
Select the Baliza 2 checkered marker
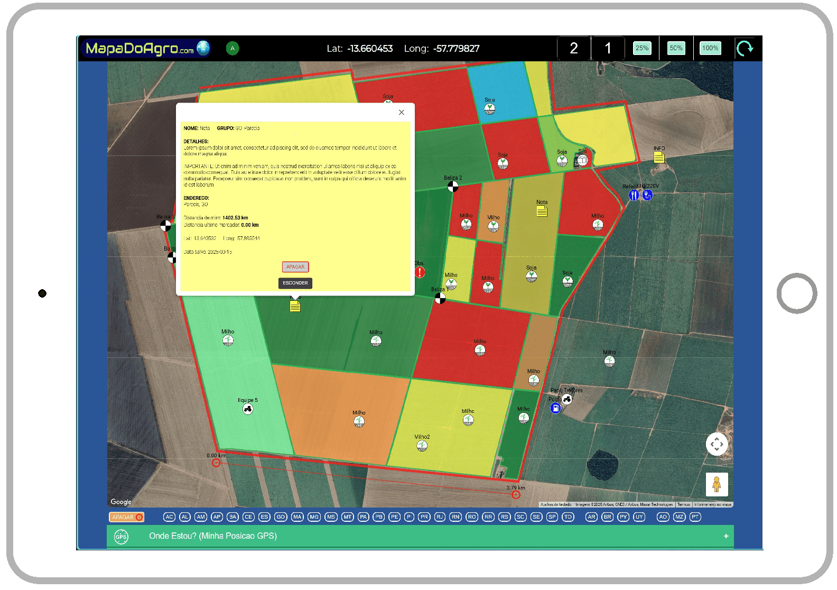453,187
